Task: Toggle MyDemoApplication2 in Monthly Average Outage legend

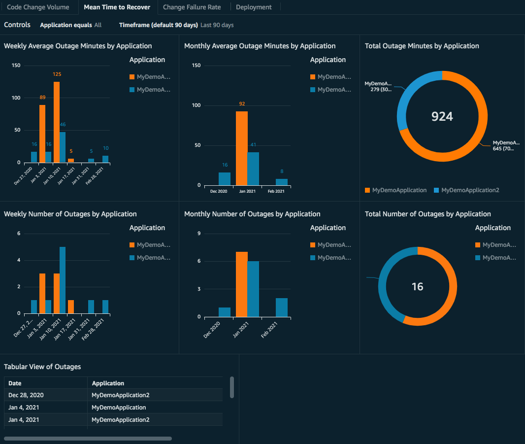Action: click(331, 89)
